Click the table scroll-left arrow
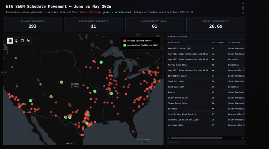The image size is (269, 149). click(x=168, y=138)
